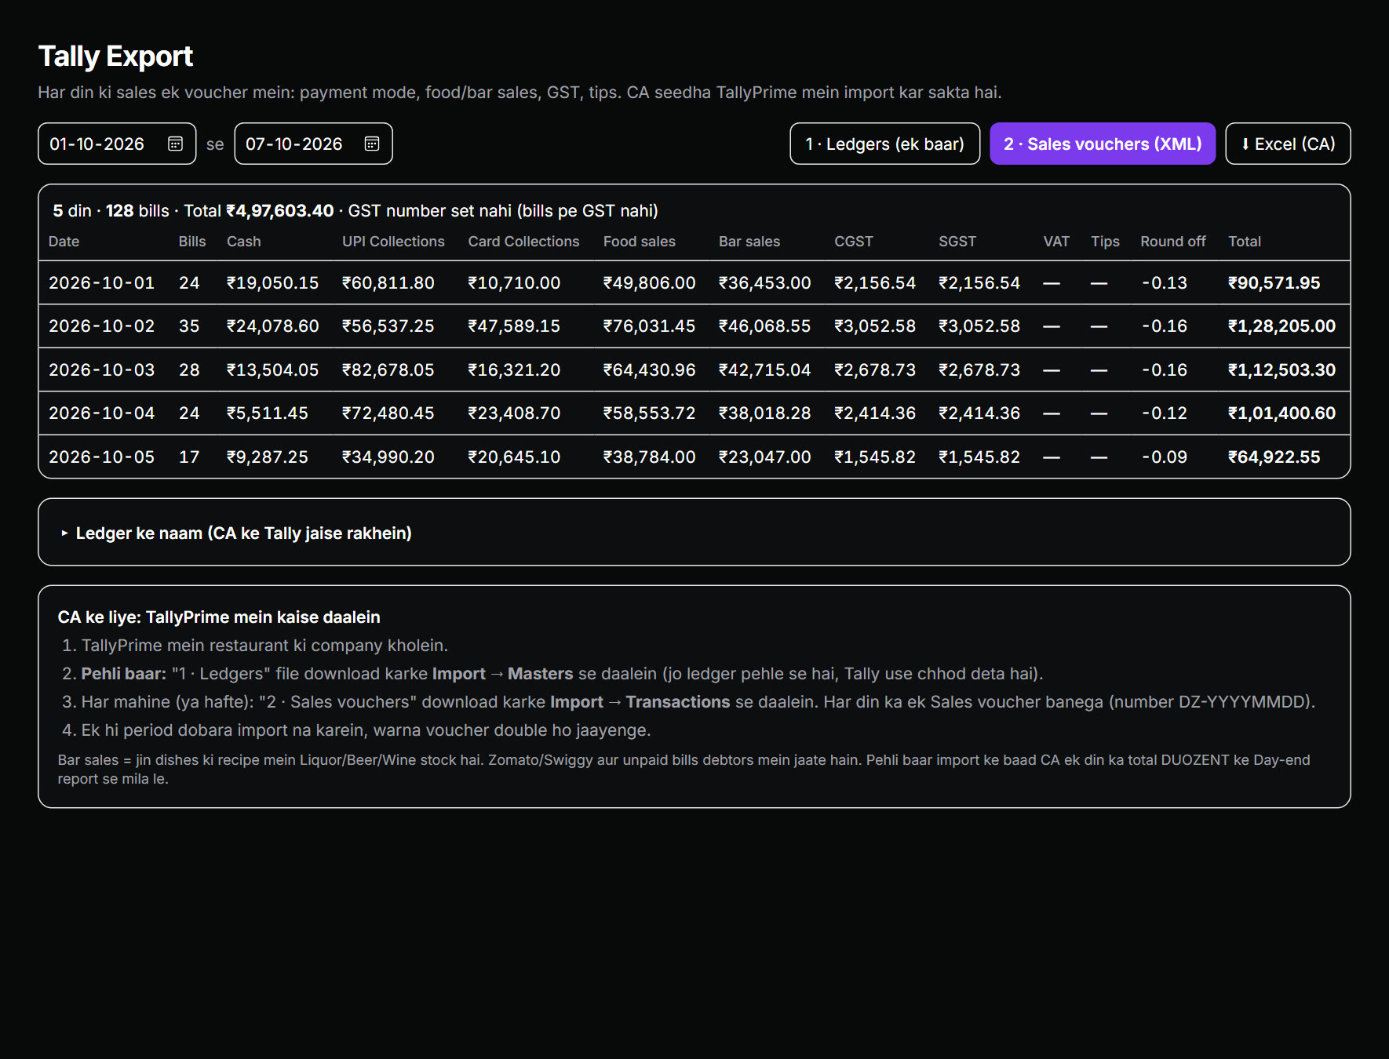
Task: Click the summary total ₹4,97,603.40
Action: pos(279,210)
